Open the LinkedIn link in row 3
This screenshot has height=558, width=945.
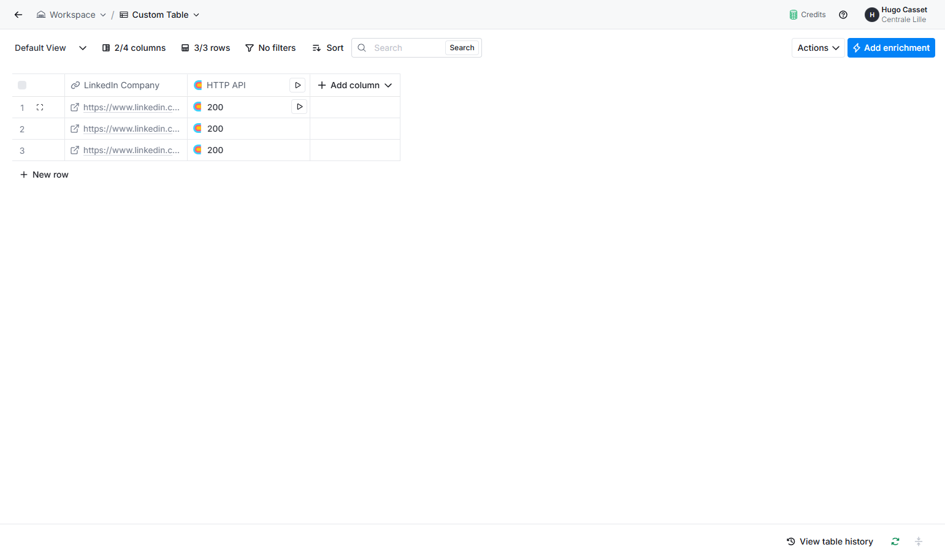131,150
